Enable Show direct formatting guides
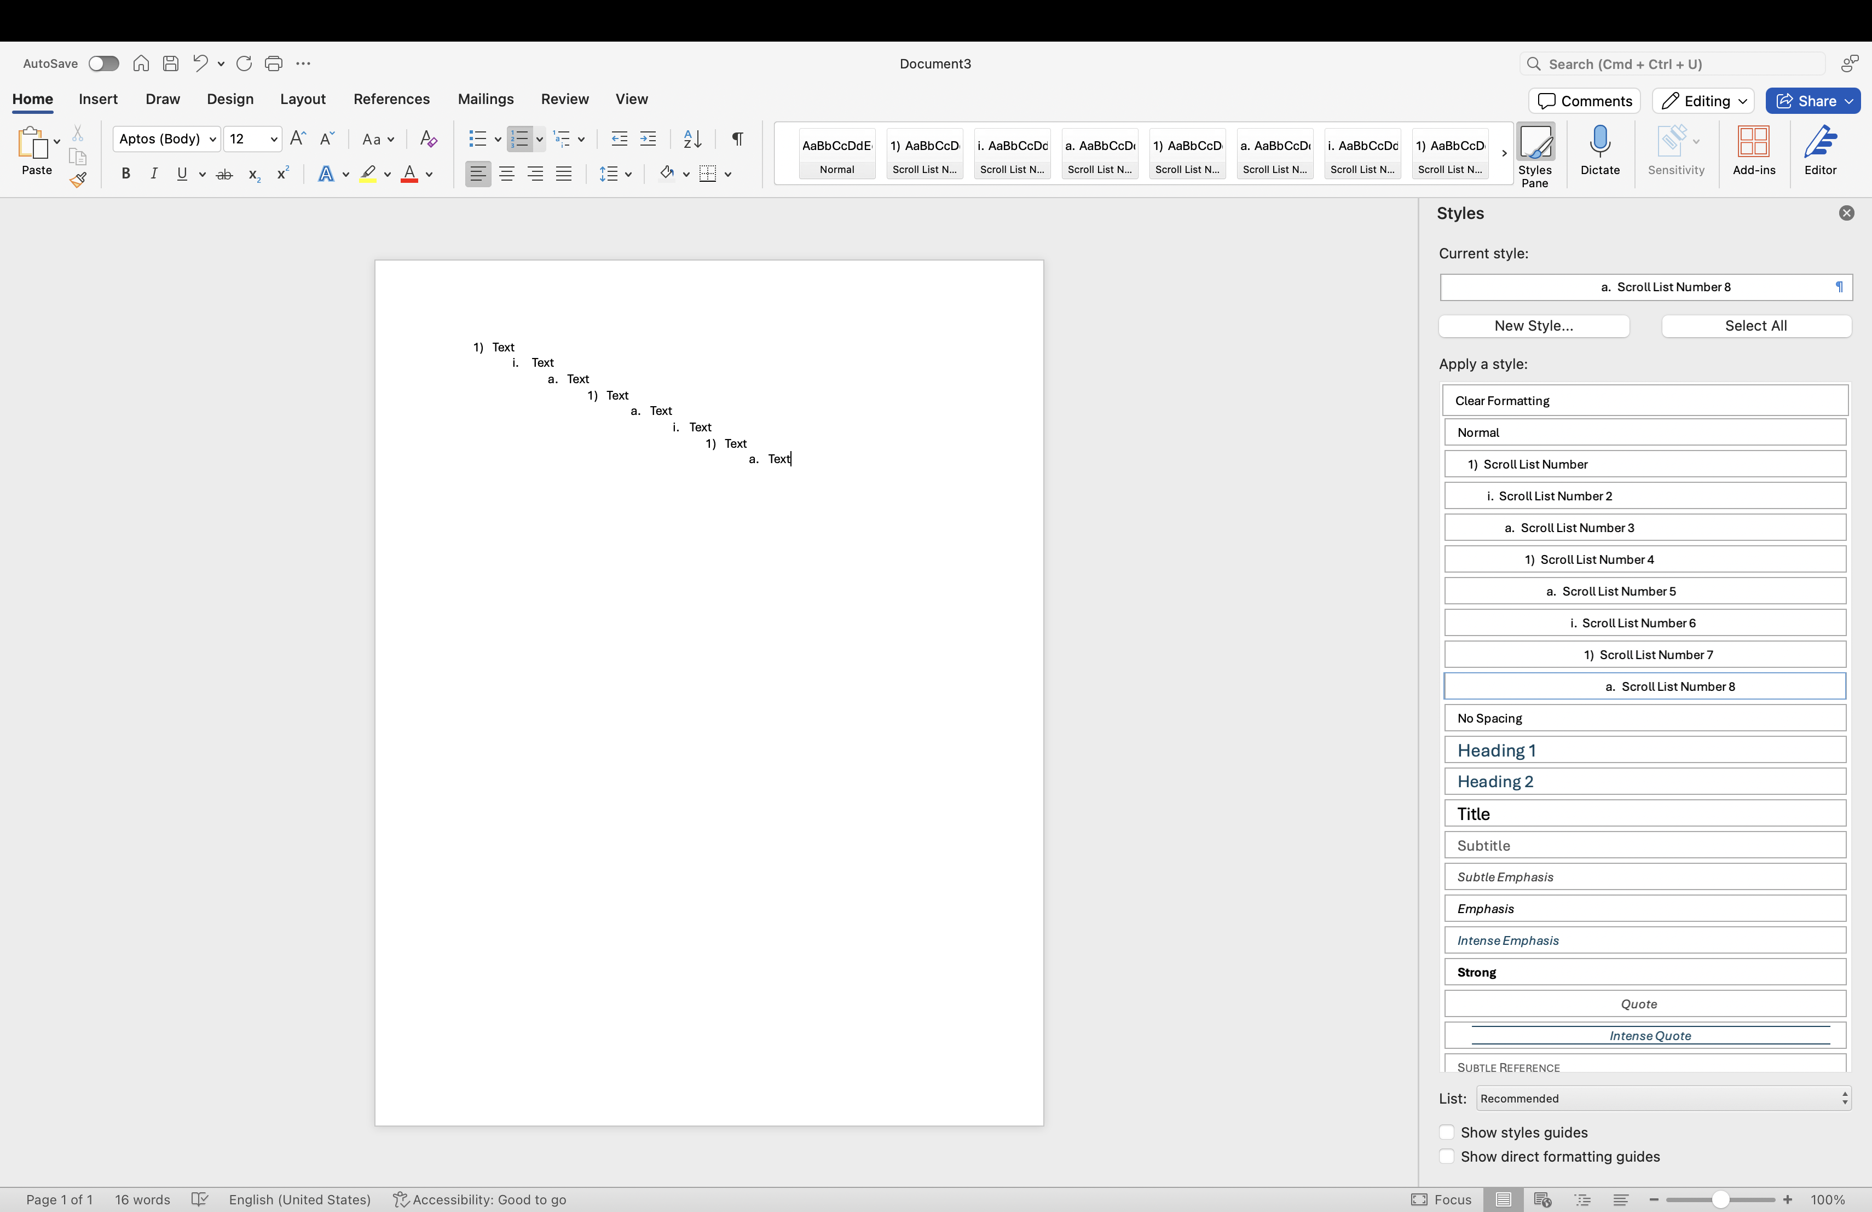The image size is (1872, 1212). (x=1447, y=1157)
